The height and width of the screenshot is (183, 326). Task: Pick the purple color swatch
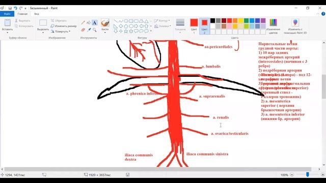pyautogui.click(x=263, y=20)
